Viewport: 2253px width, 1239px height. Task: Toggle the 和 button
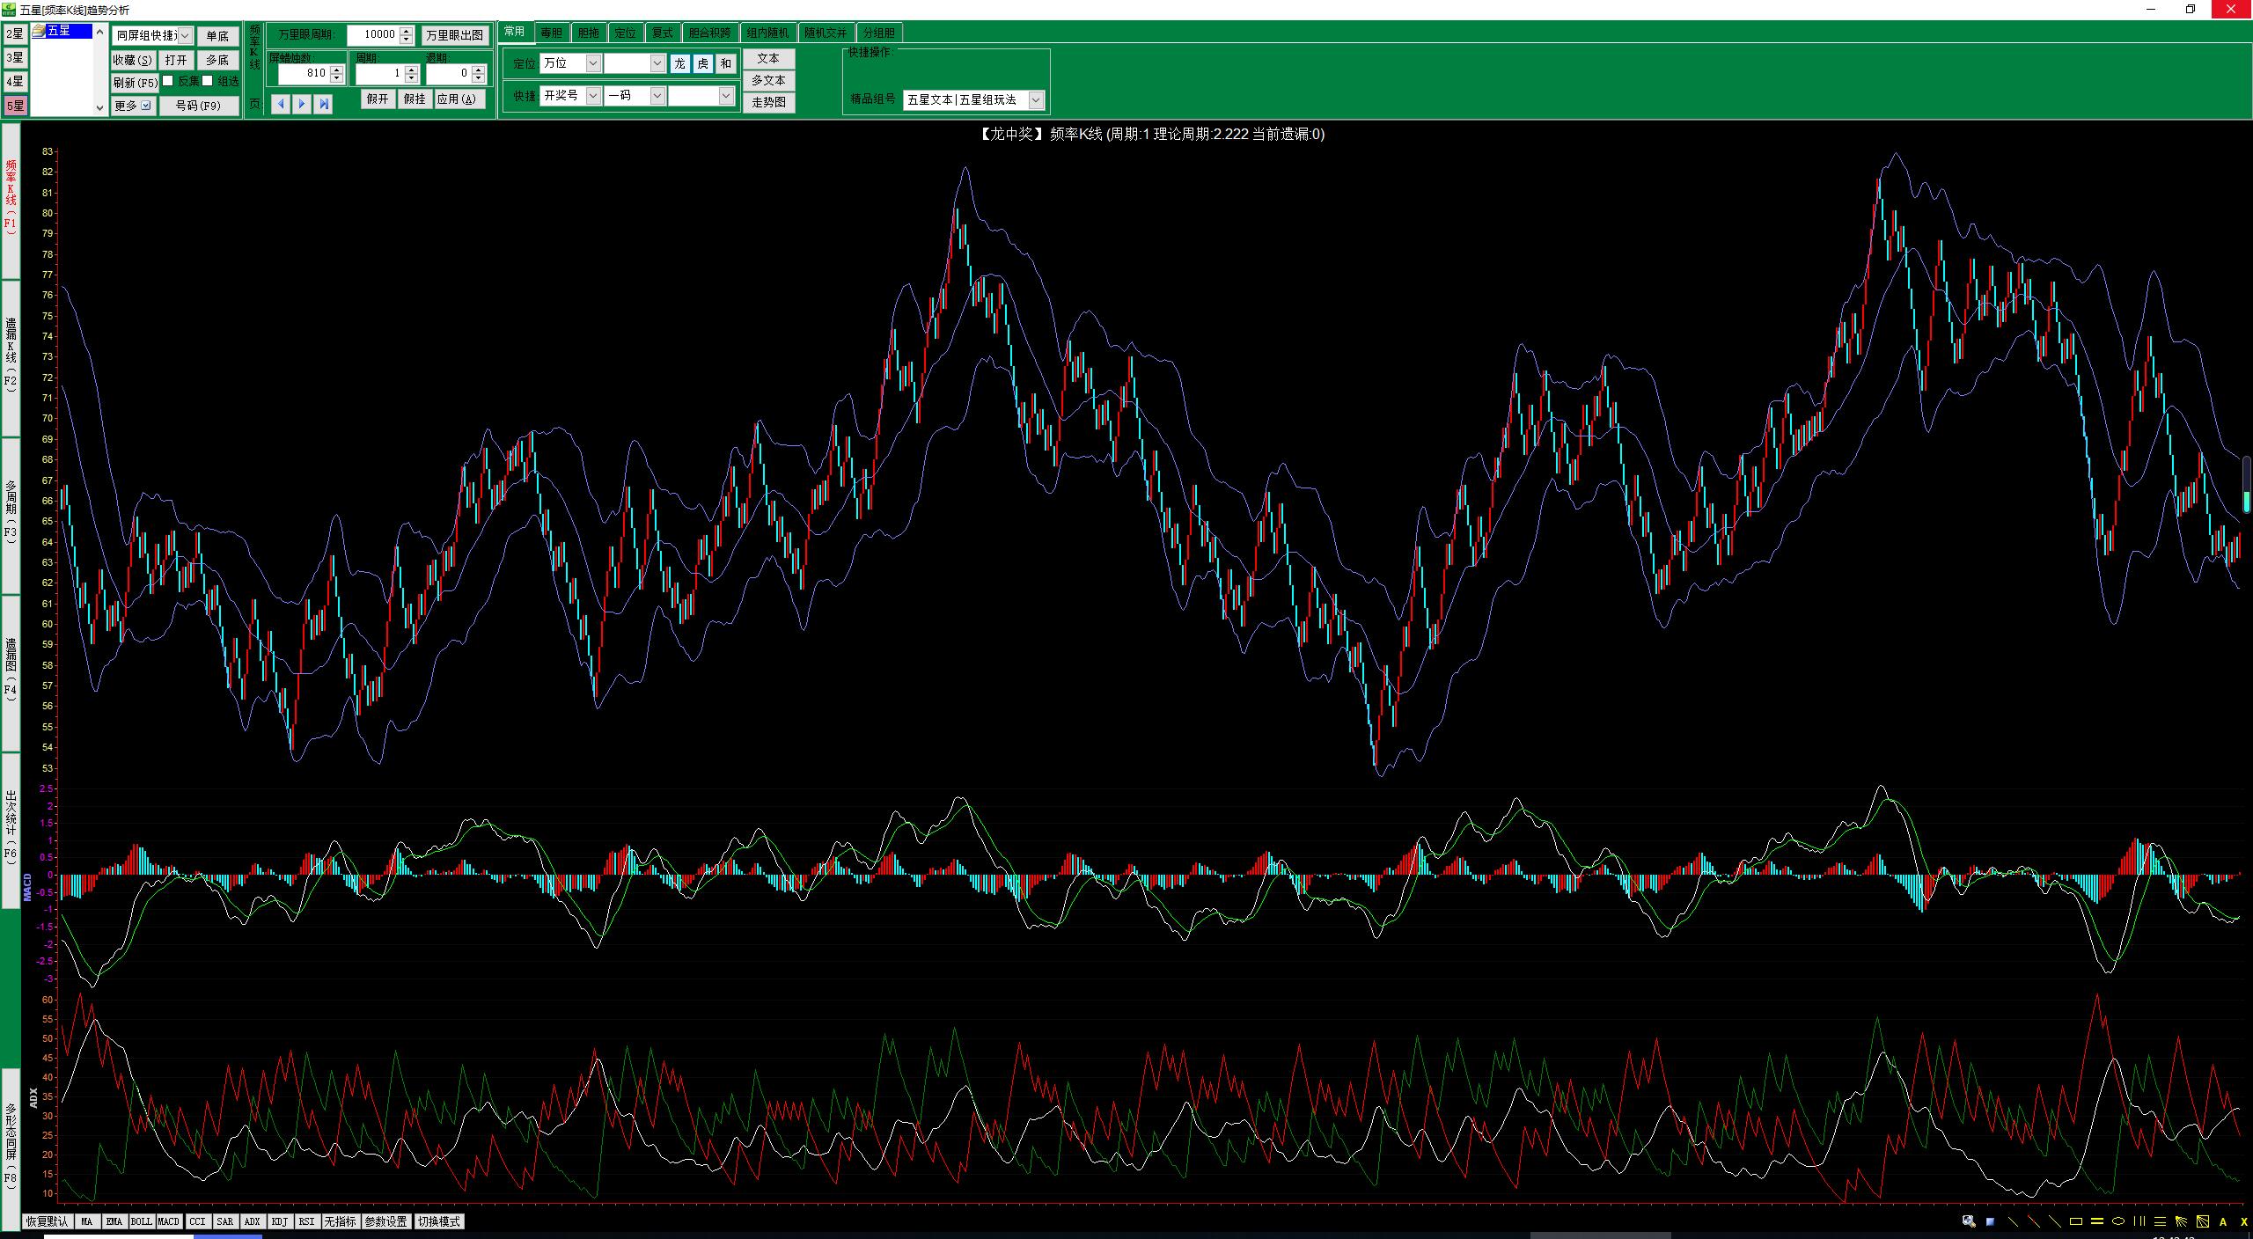click(x=725, y=63)
